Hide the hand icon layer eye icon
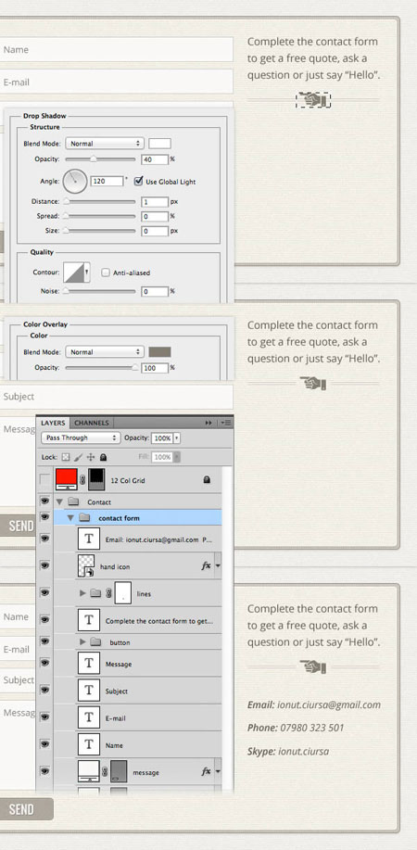417x850 pixels. 45,565
